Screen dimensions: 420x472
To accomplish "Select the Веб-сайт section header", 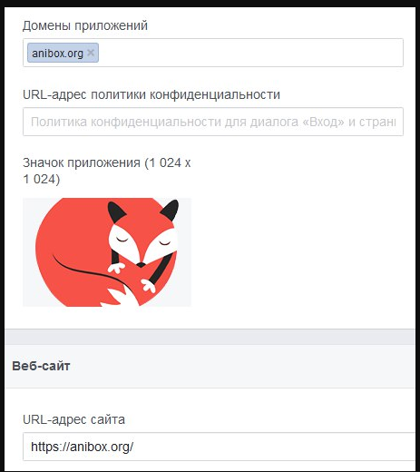I will point(41,366).
